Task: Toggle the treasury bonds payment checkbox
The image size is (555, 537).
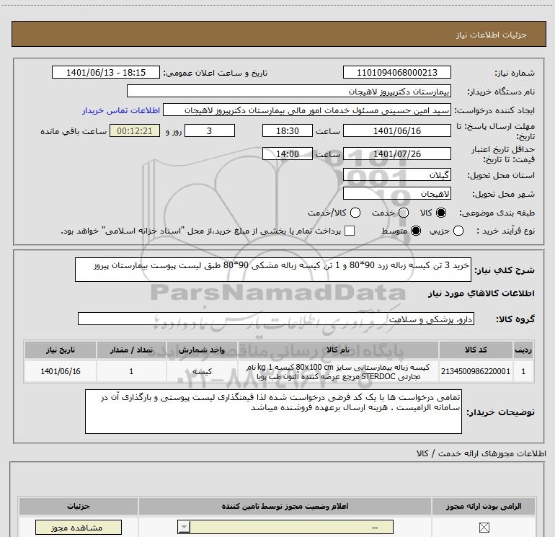Action: [350, 231]
